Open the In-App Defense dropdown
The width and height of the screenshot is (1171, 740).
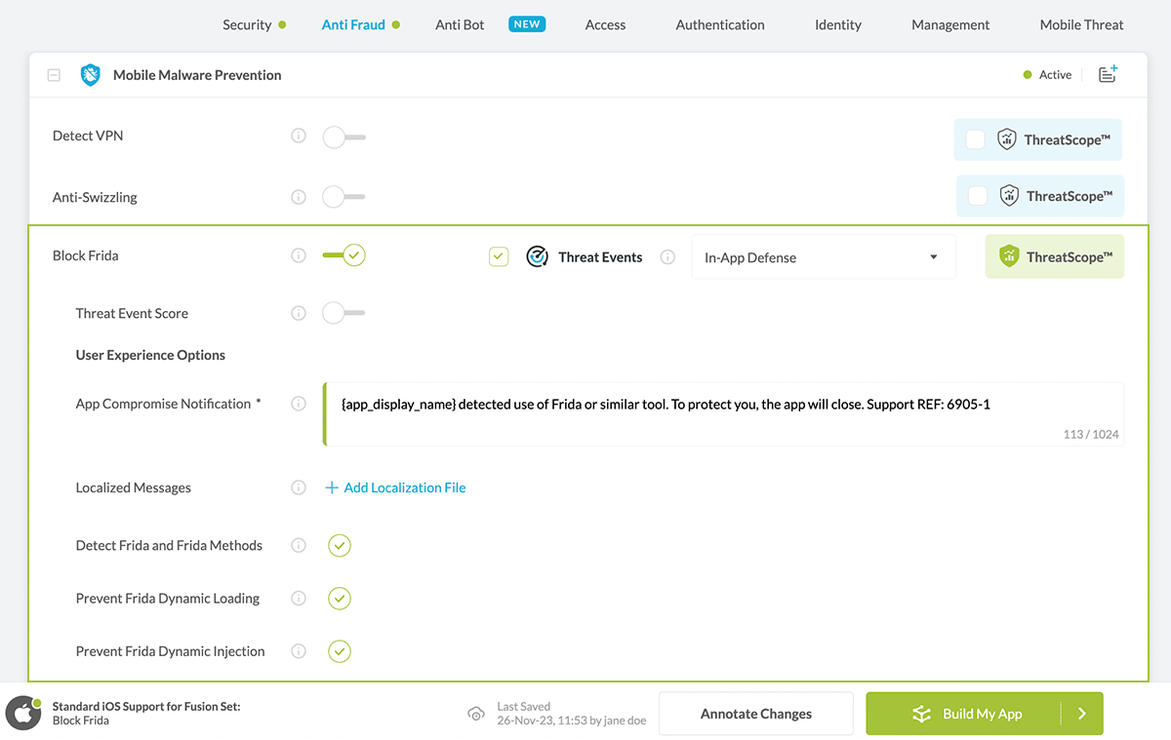(x=823, y=257)
